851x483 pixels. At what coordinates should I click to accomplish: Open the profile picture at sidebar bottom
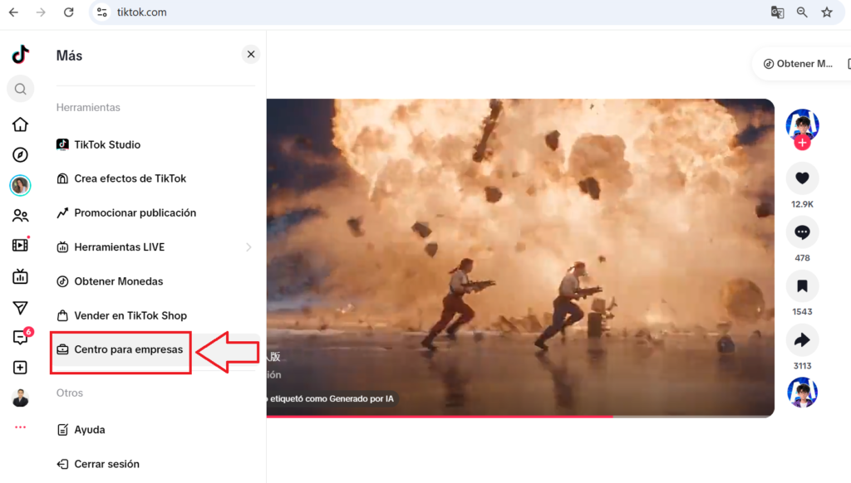point(20,398)
